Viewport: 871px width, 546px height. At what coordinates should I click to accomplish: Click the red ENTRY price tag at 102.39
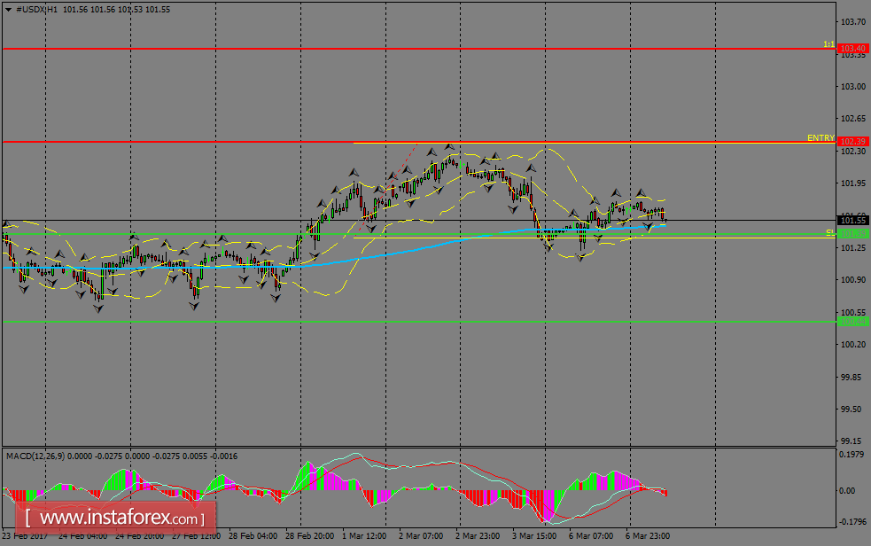pos(852,142)
